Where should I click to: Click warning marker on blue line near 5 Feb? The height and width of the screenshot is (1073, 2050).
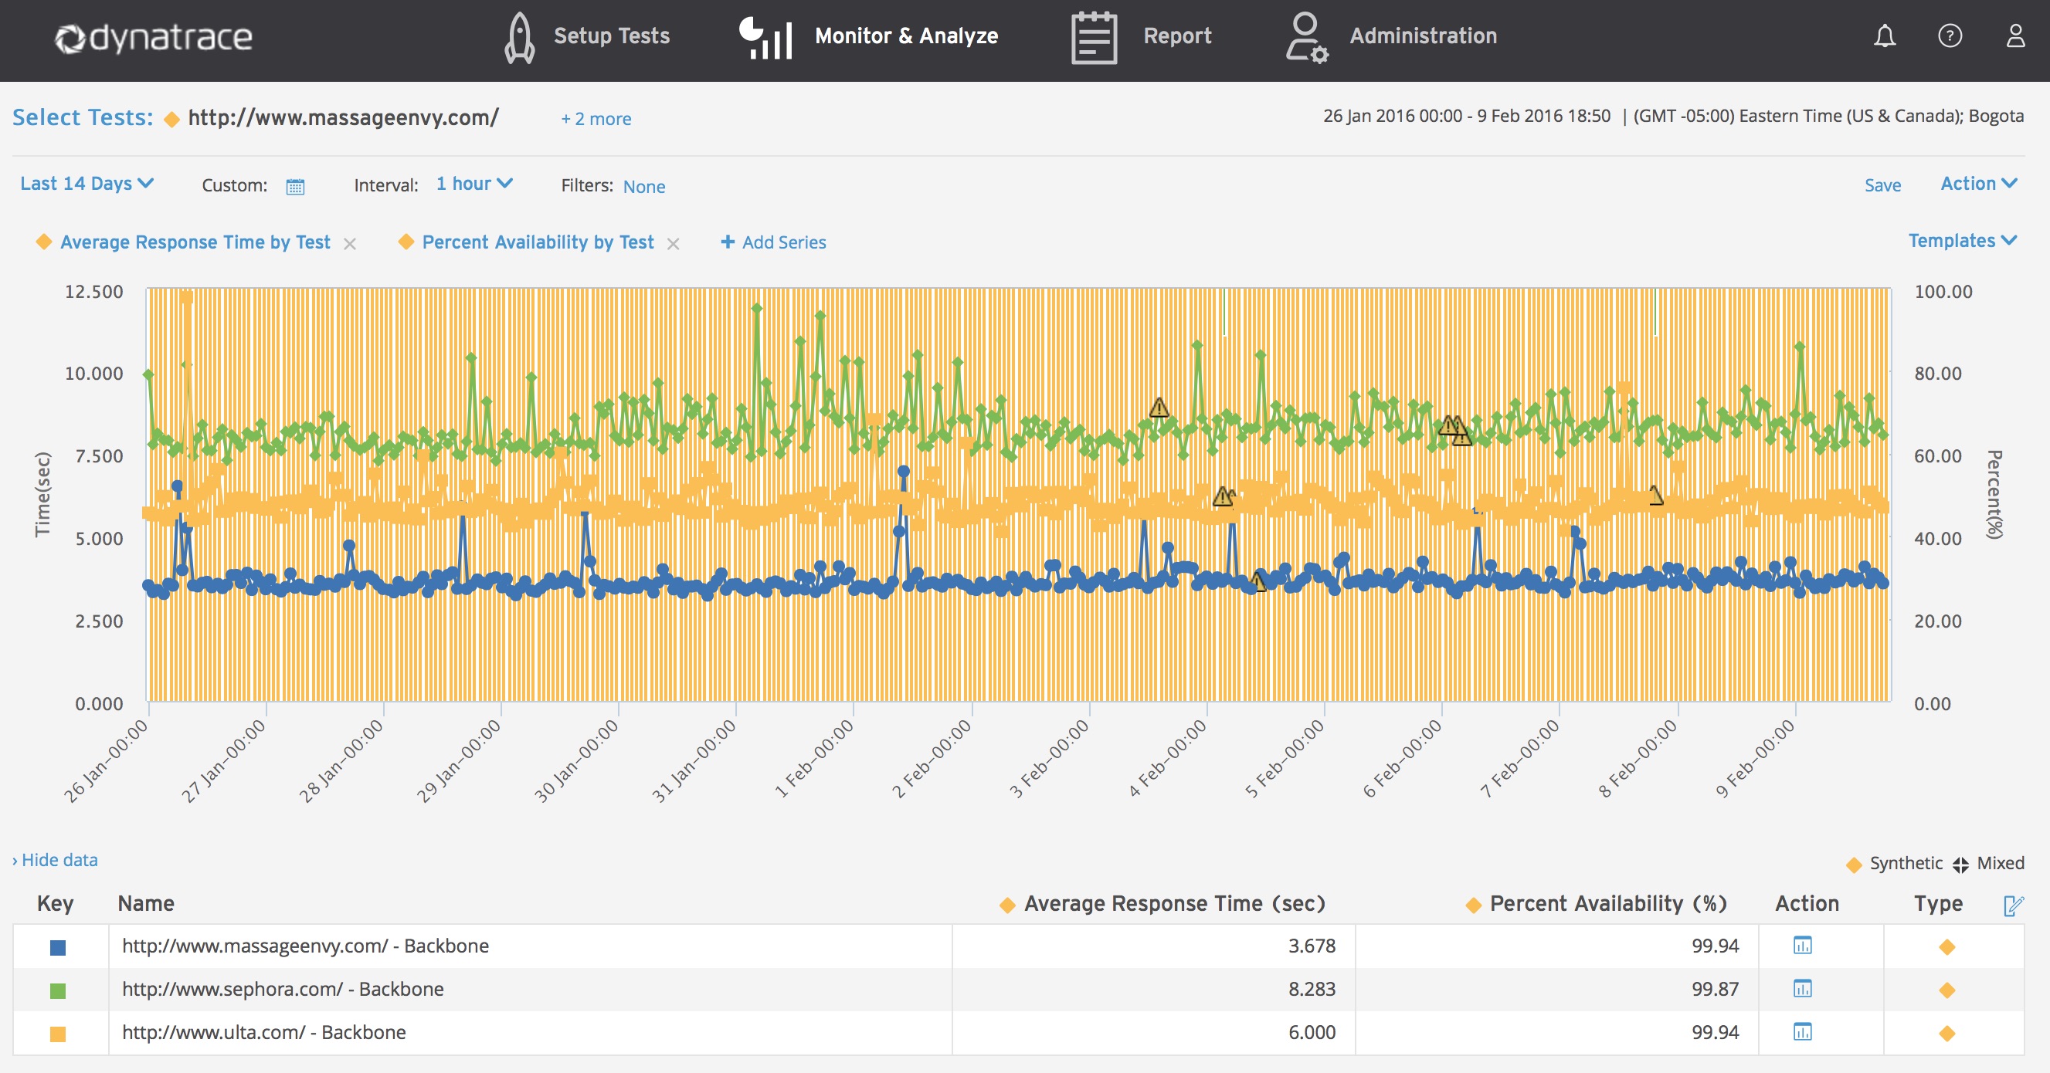click(1257, 581)
